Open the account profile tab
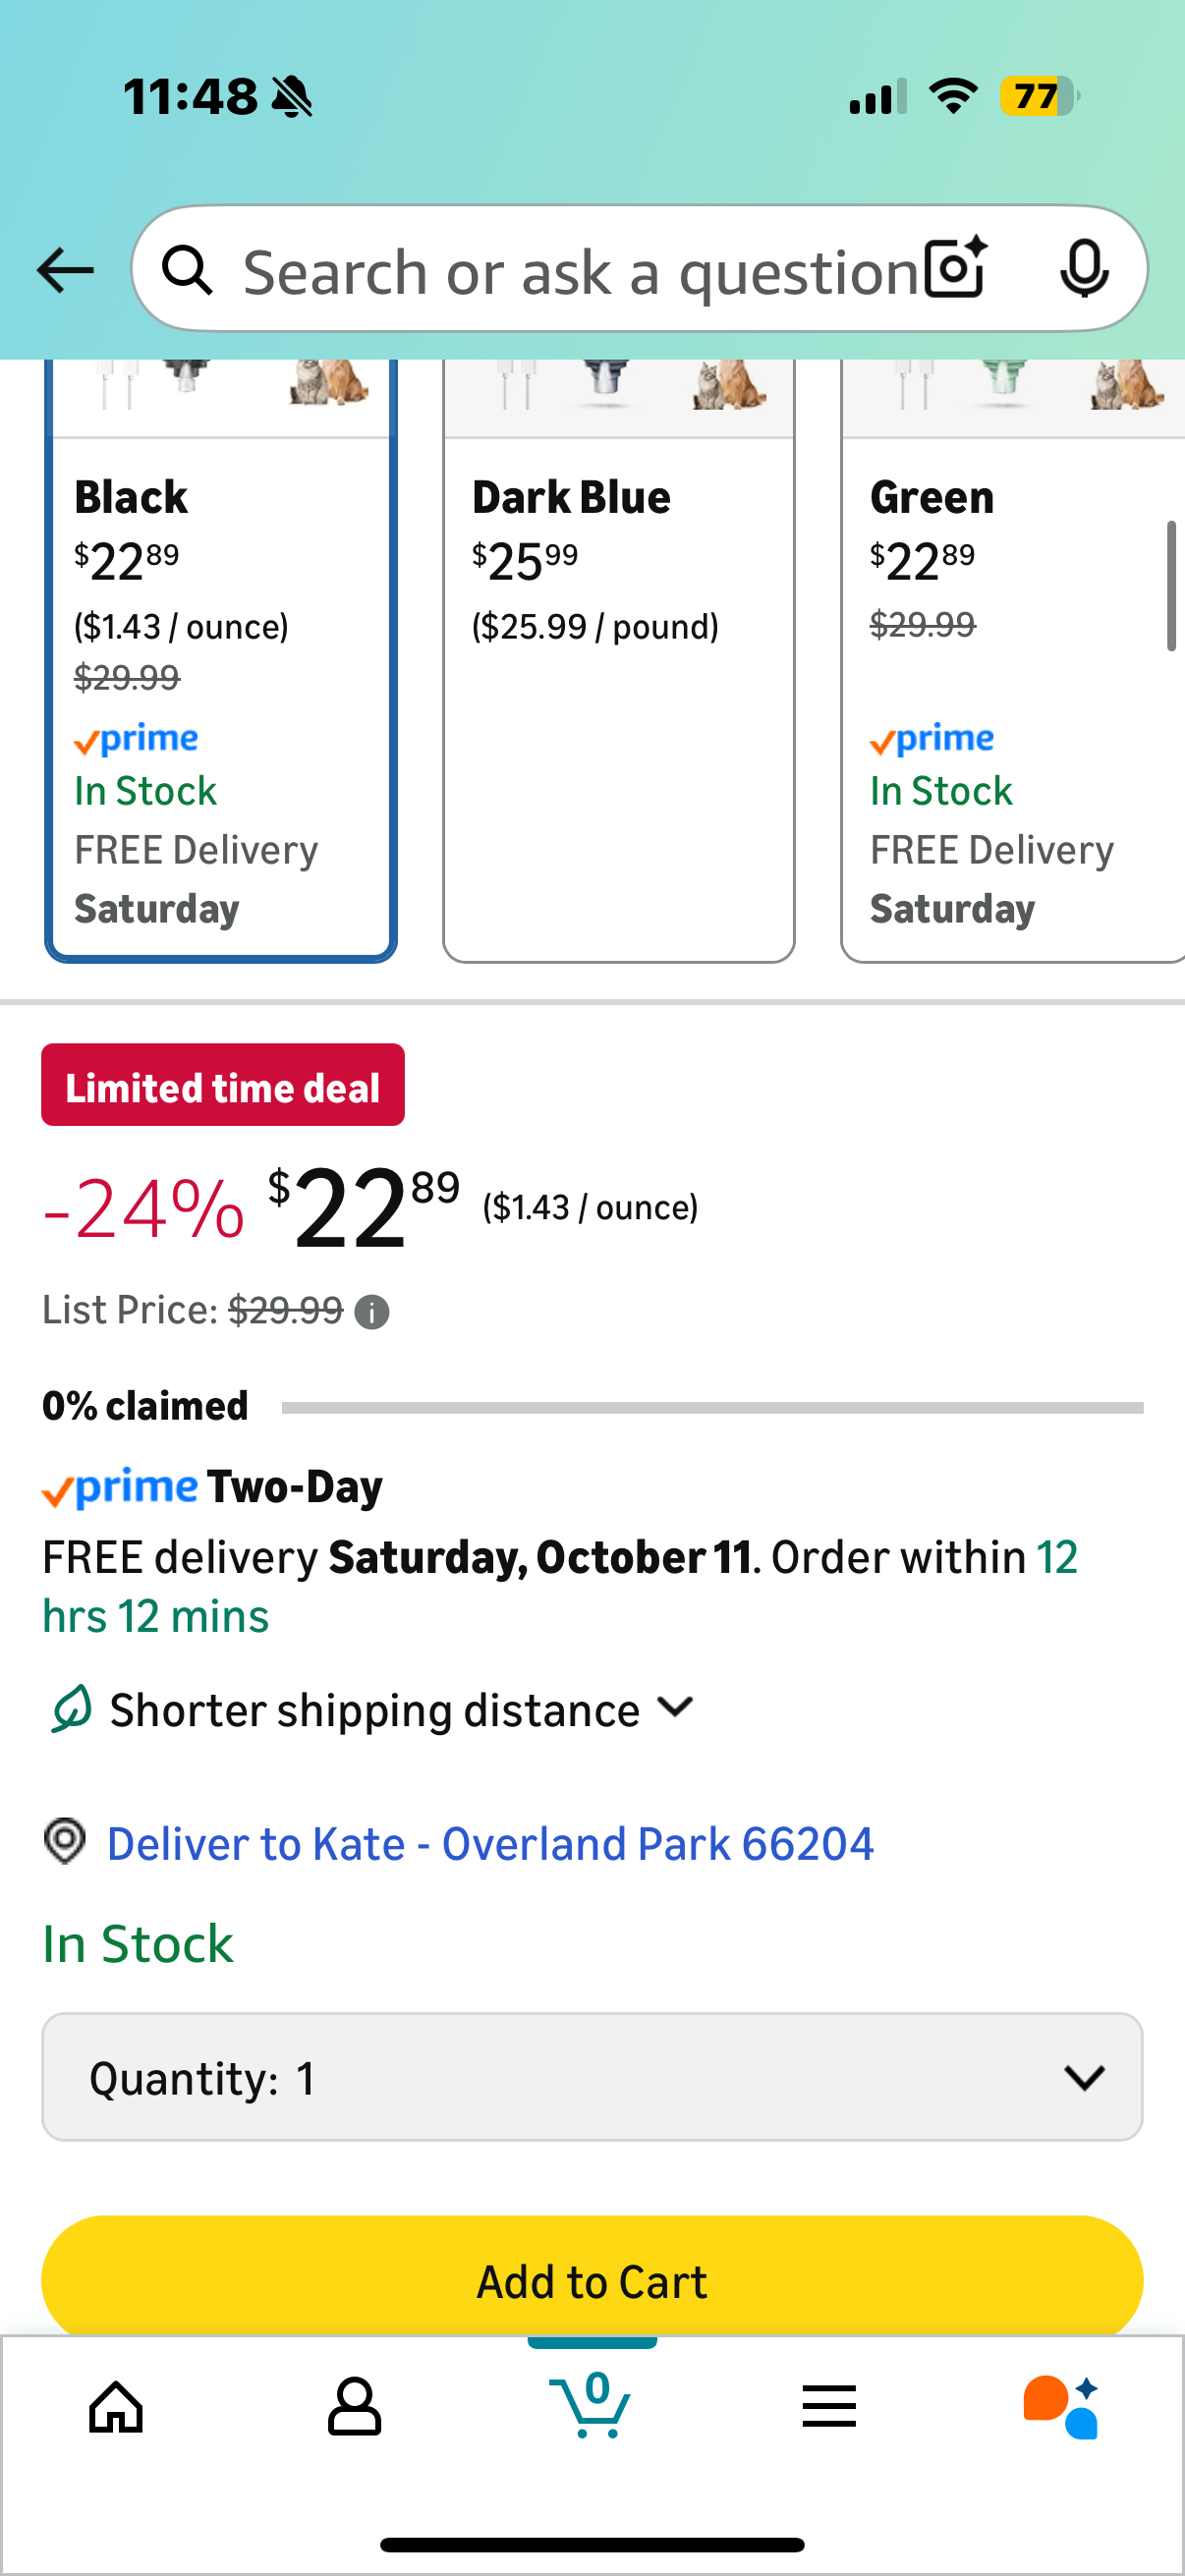Image resolution: width=1185 pixels, height=2576 pixels. (354, 2406)
